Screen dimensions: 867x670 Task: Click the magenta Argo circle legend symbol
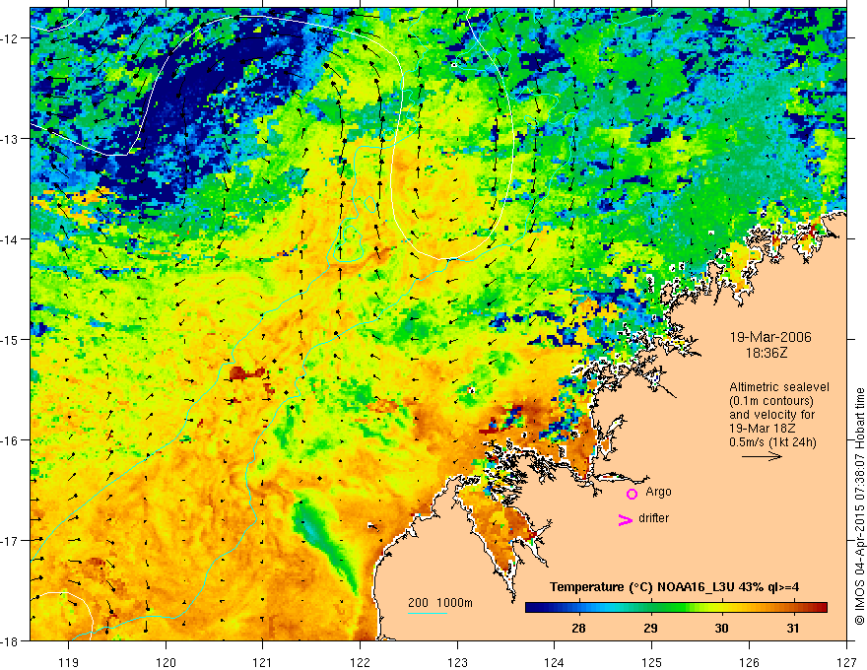click(632, 494)
